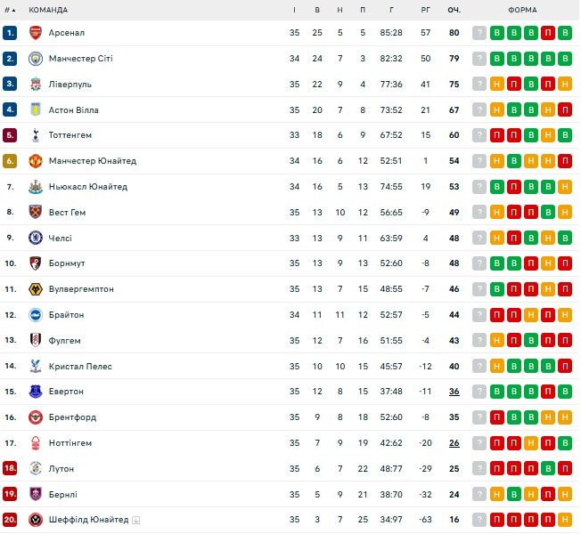The width and height of the screenshot is (581, 534).
Task: Click the Wolverhampton club crest icon
Action: click(x=36, y=289)
